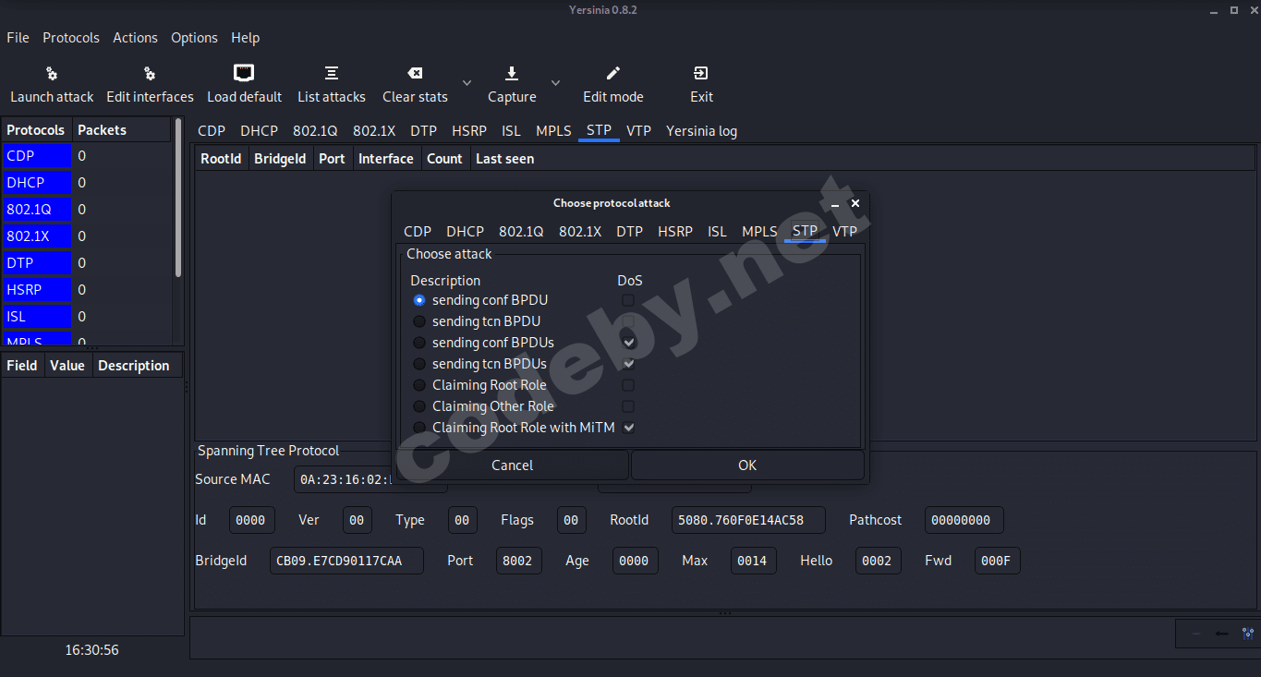This screenshot has height=677, width=1261.
Task: Open the Protocols menu
Action: (x=71, y=38)
